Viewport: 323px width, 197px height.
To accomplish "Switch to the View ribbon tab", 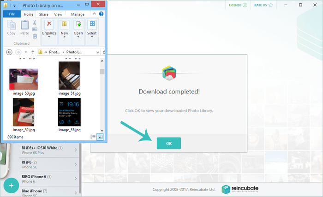I will pos(58,14).
